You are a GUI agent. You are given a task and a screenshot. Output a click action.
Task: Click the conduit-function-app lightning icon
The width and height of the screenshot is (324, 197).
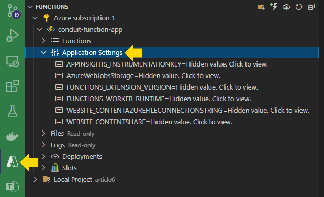(x=51, y=29)
